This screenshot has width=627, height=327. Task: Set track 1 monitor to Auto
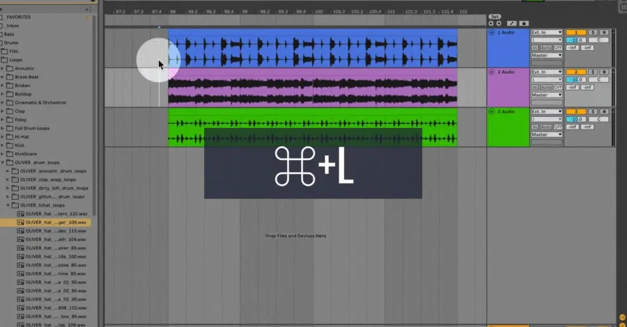coord(545,47)
